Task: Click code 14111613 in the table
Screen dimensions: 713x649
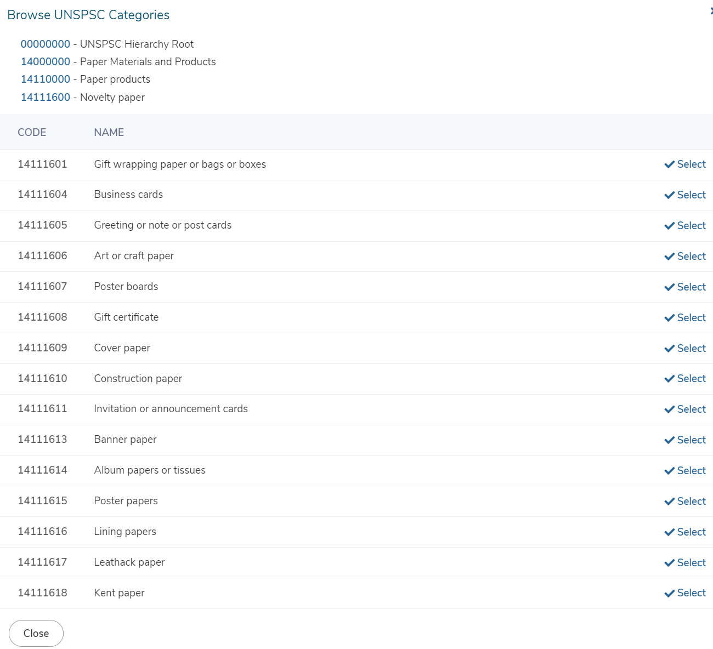Action: coord(42,439)
